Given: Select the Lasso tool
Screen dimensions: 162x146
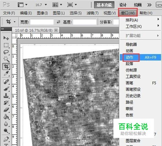Looking at the screenshot, I should click(x=6, y=52).
